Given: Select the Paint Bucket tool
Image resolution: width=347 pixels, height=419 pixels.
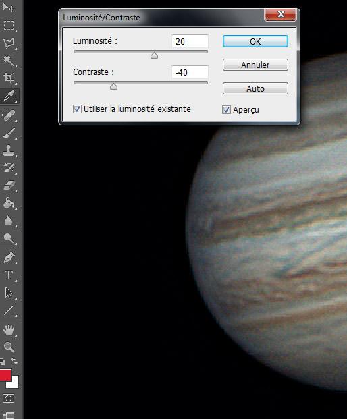Looking at the screenshot, I should (9, 203).
